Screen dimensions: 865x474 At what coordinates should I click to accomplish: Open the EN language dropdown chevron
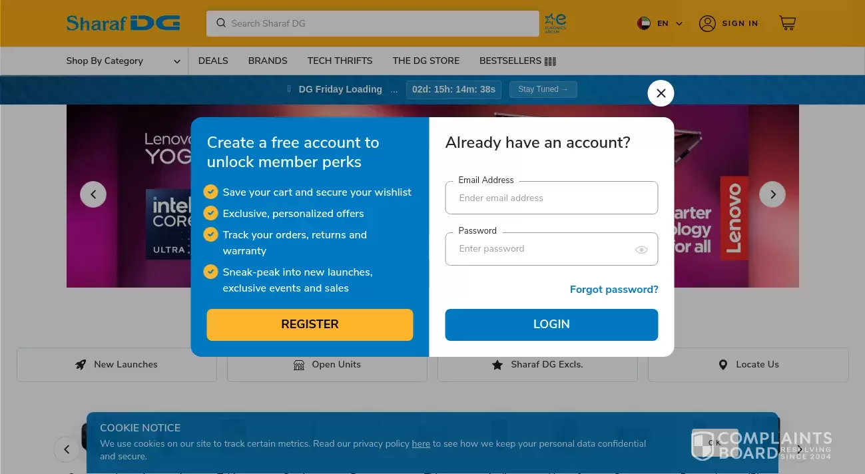[x=679, y=24]
